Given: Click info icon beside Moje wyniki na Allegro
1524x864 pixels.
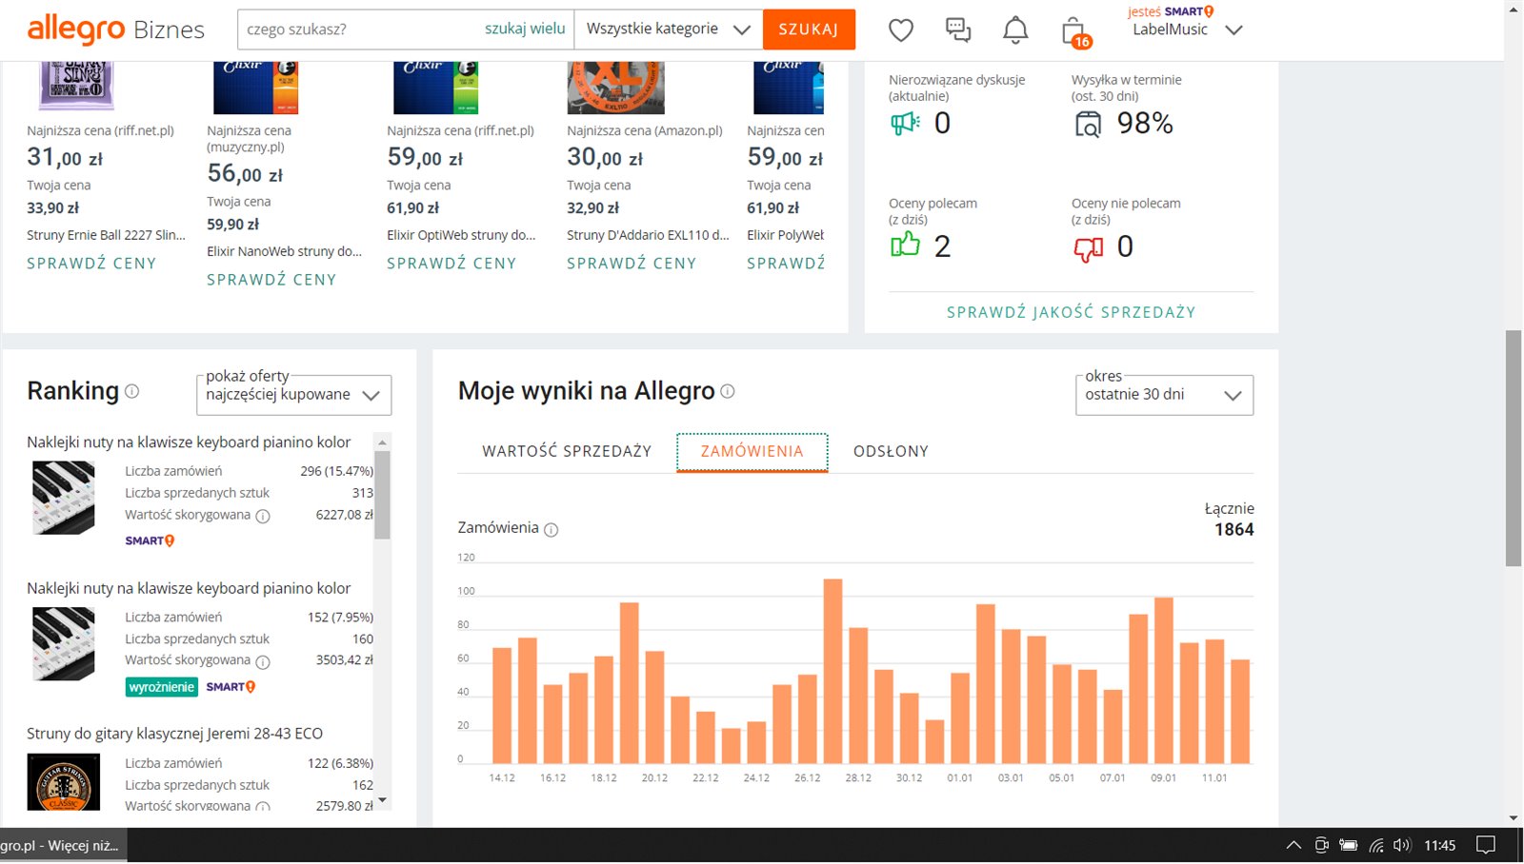Looking at the screenshot, I should [728, 391].
